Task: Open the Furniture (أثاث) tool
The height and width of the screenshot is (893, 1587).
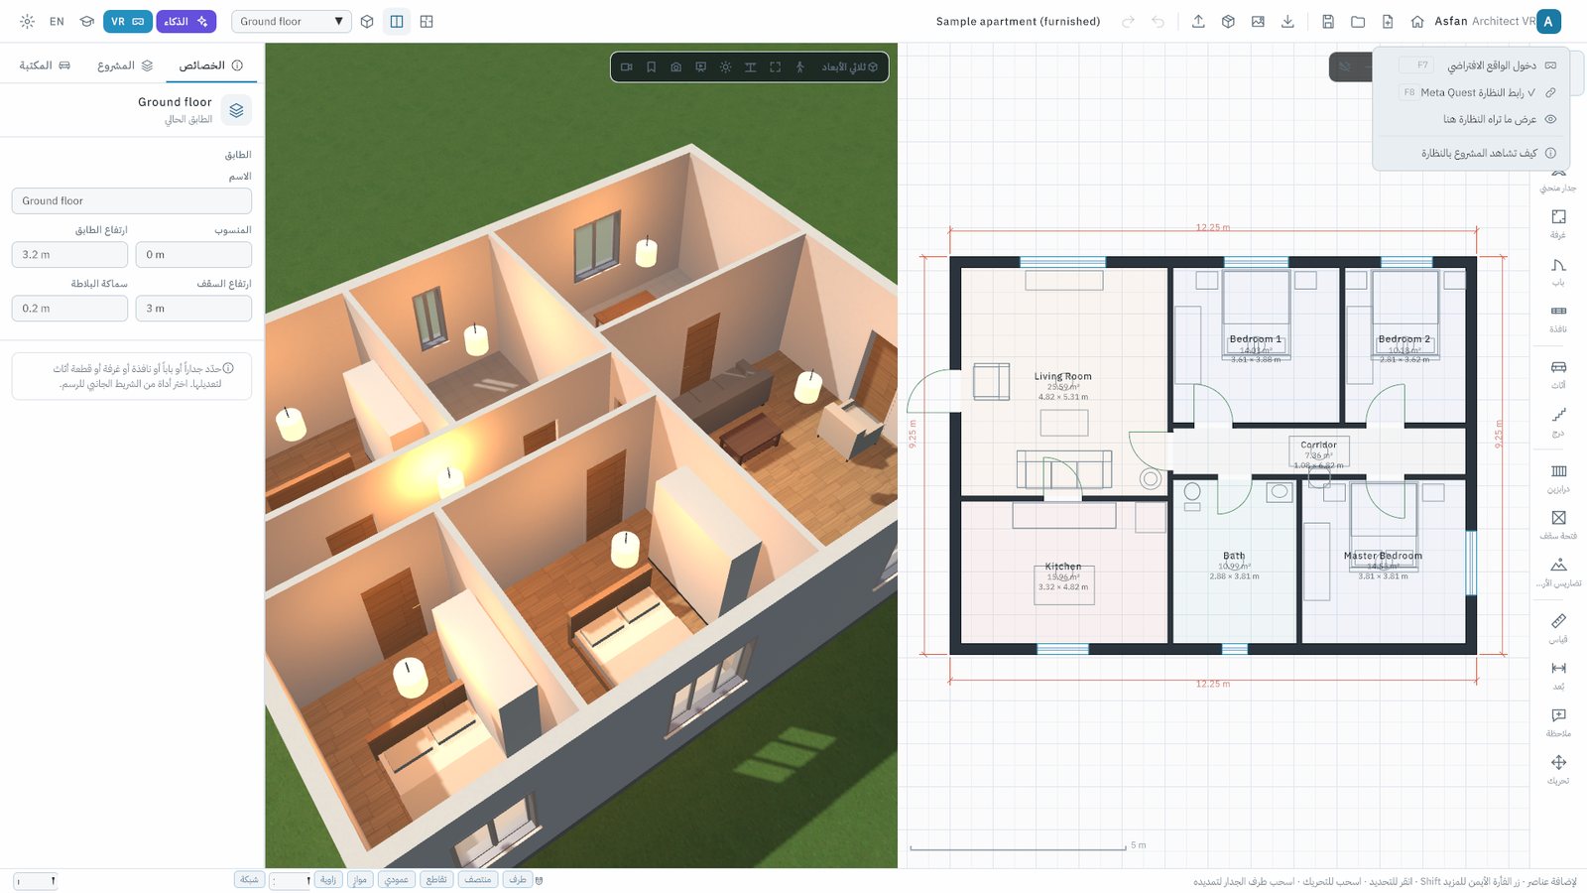Action: (1558, 374)
